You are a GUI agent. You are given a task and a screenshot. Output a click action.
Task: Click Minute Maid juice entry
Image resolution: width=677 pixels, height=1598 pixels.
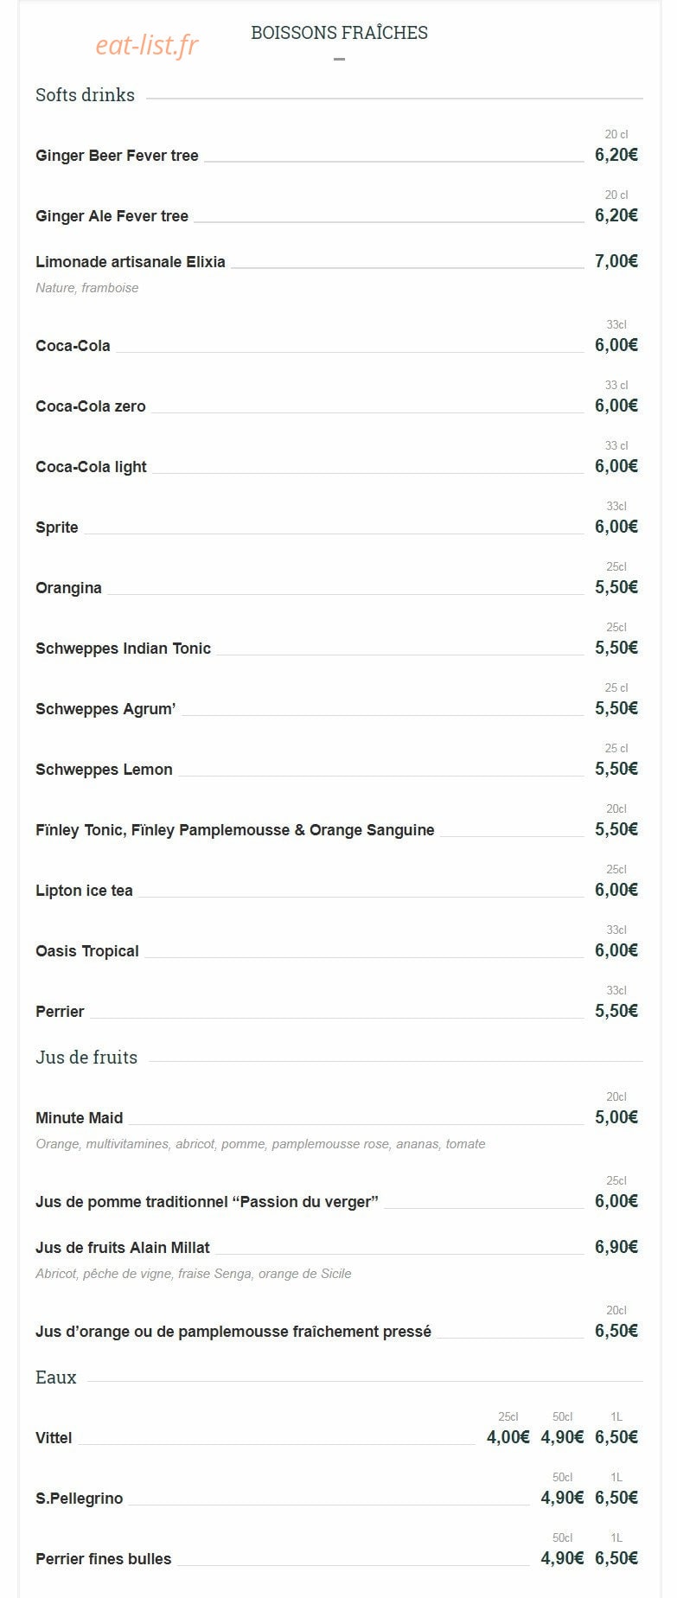click(x=80, y=1118)
